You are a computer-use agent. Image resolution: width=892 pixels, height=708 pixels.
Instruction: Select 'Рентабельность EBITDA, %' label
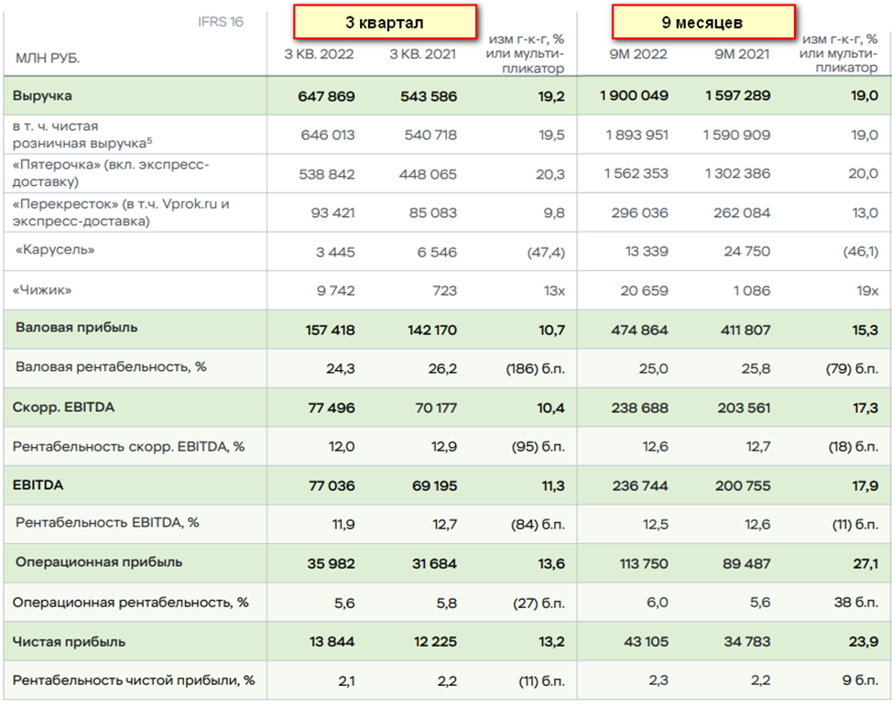[x=107, y=522]
